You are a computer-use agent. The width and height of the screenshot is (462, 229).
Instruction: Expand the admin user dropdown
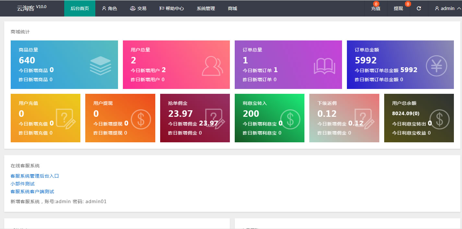tap(448, 8)
